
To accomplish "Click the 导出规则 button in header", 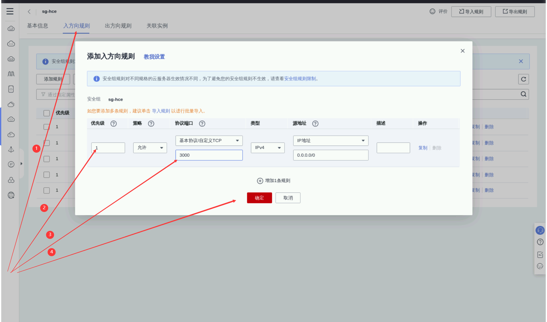I will (x=515, y=12).
